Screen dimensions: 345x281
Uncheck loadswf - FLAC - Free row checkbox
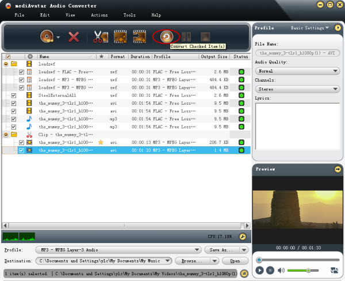click(21, 72)
